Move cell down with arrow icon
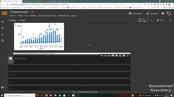The width and height of the screenshot is (174, 97). tap(105, 56)
